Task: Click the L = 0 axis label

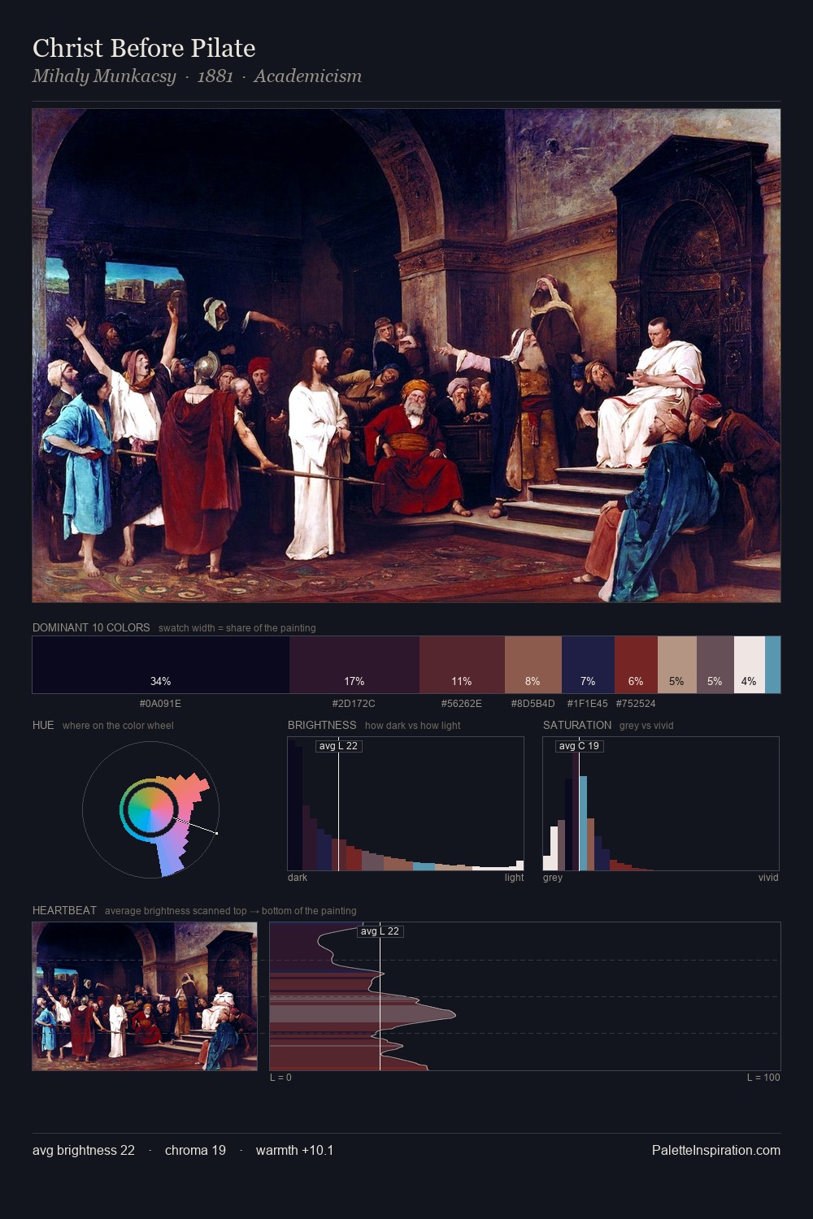Action: [x=280, y=1078]
